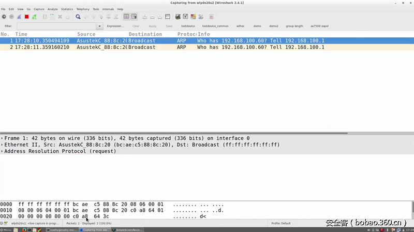The image size is (414, 232).
Task: Open capture filters dialog icon
Action: [x=178, y=17]
